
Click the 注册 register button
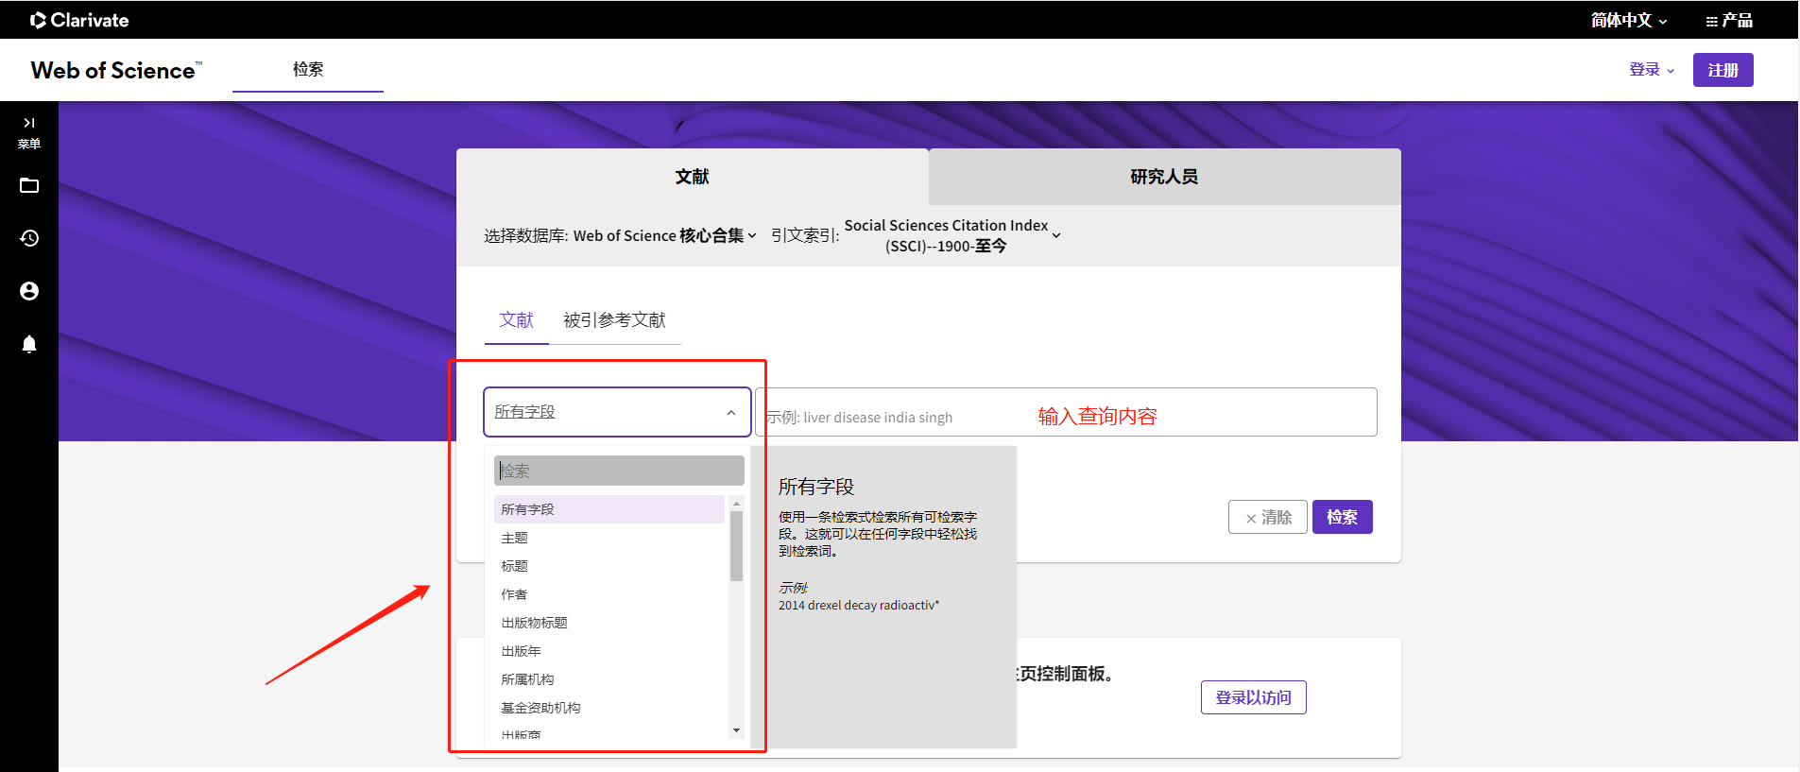click(1723, 70)
